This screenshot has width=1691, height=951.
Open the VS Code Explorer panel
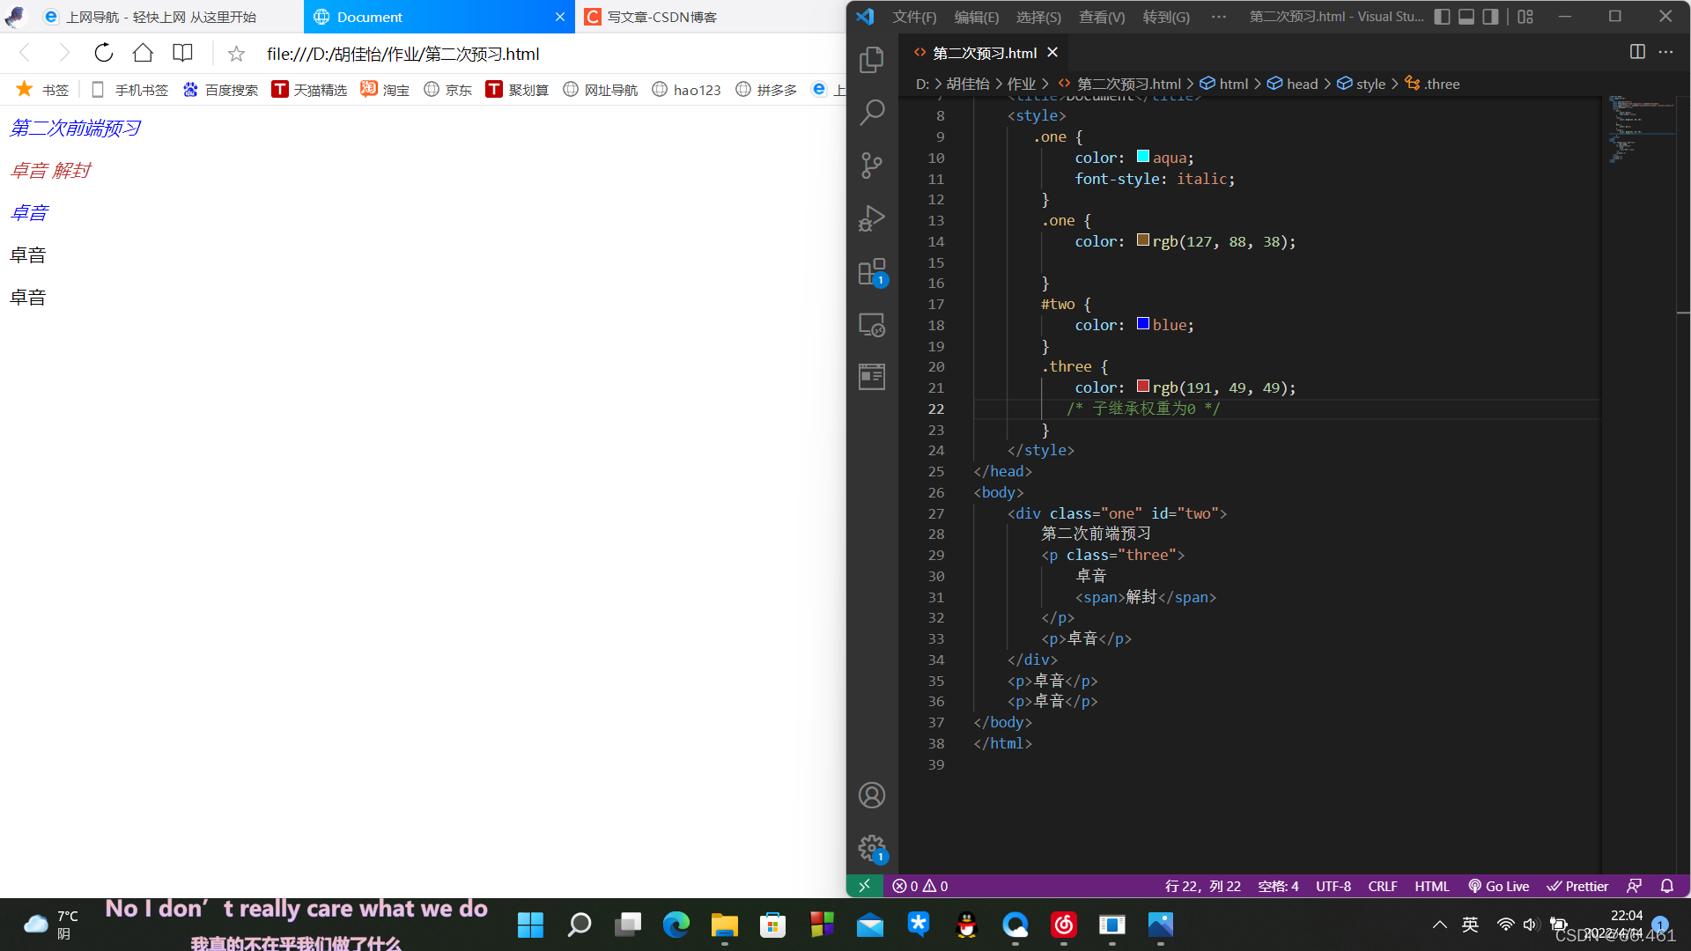(871, 59)
